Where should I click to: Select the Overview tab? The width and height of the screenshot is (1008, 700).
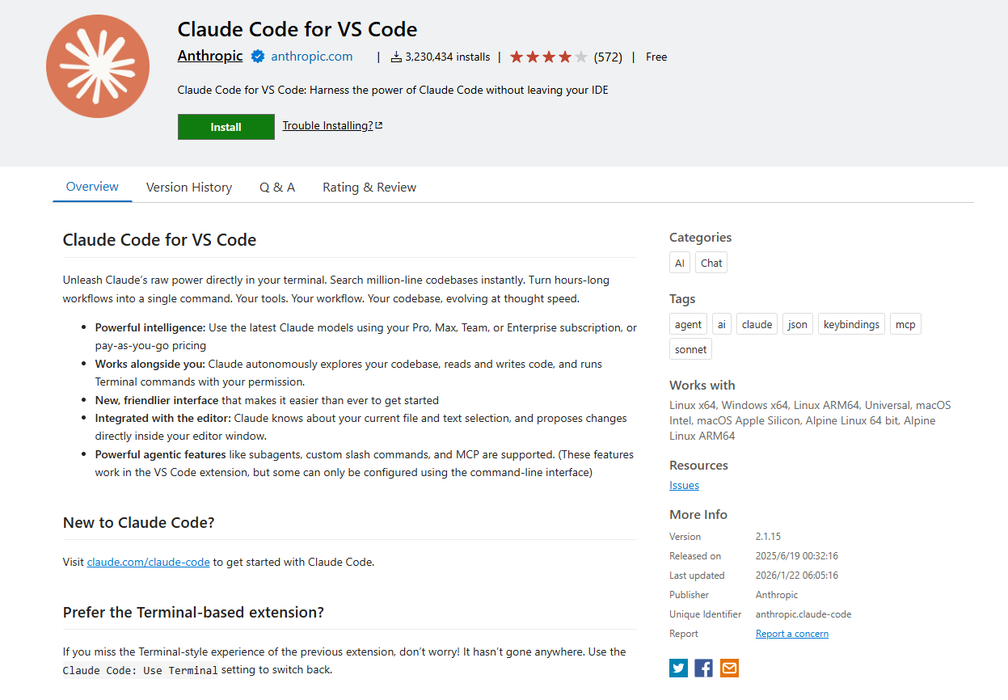click(92, 187)
